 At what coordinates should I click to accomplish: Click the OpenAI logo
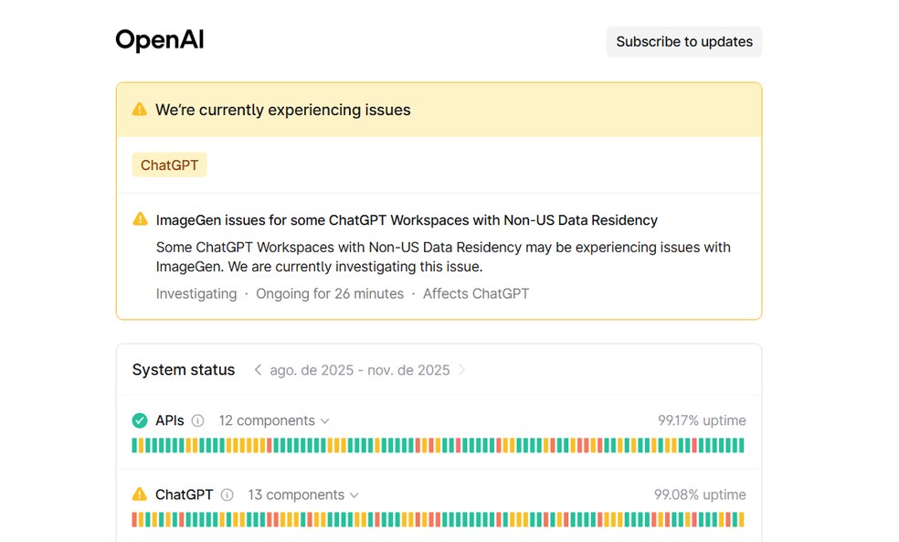coord(159,40)
